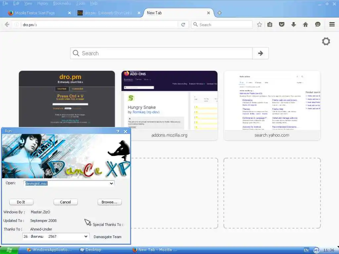Click the Desktop taskbar button
Viewport: 339px width, 254px height.
coord(90,250)
